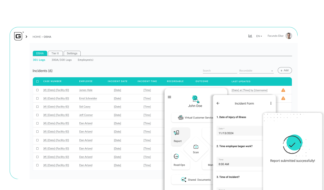
Task: Check the box for James Hale row
Action: 37,90
